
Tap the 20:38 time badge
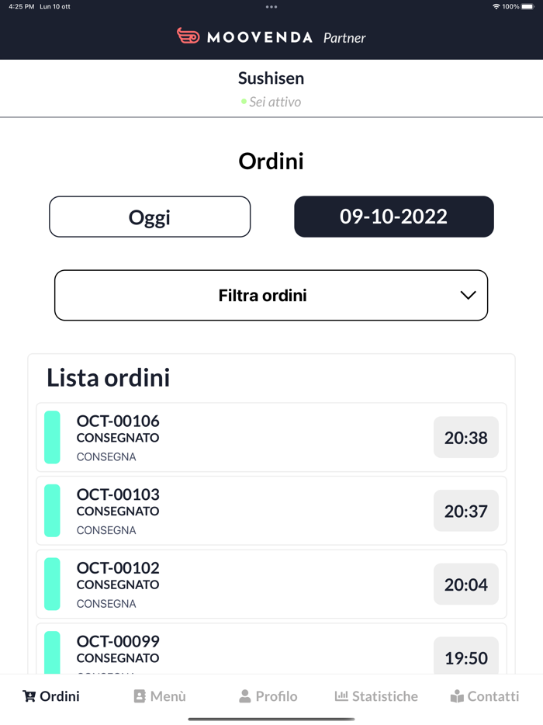pos(465,438)
